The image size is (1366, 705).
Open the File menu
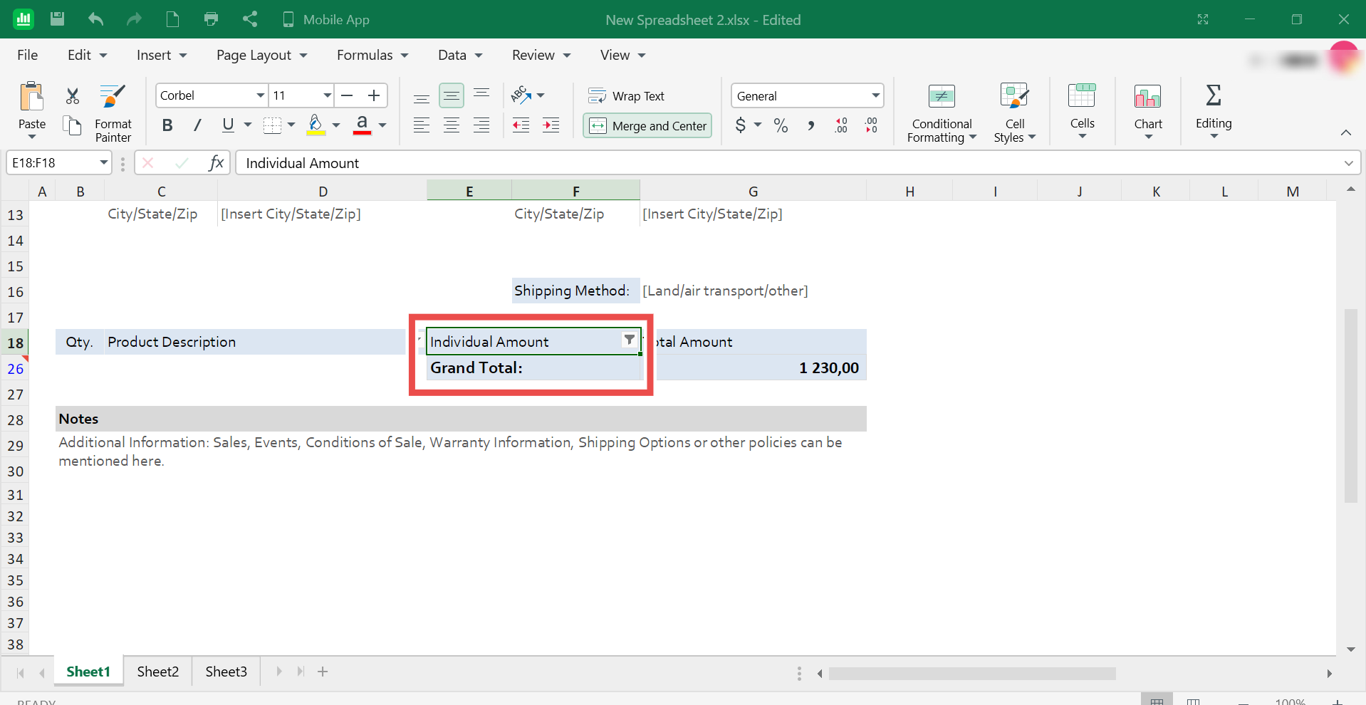coord(28,55)
